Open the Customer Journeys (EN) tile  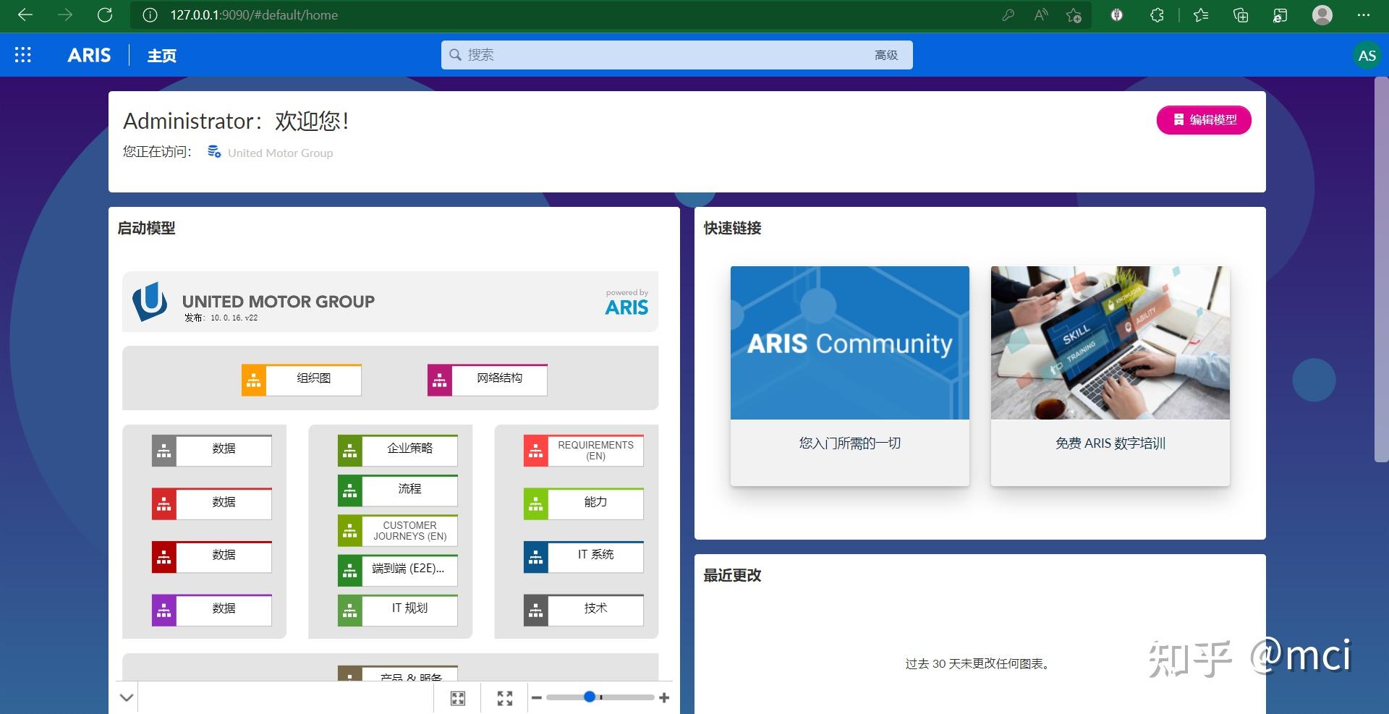[398, 530]
